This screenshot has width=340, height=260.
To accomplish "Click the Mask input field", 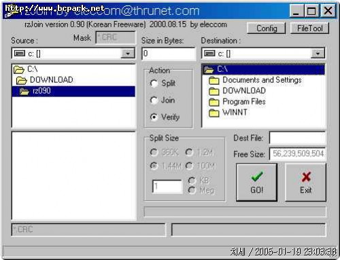I will tap(116, 37).
